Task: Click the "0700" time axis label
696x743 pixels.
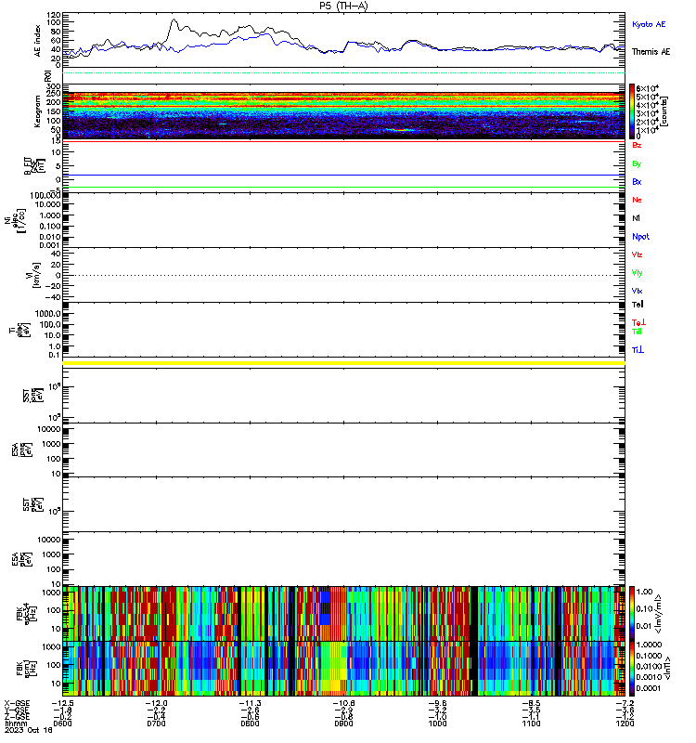Action: click(x=156, y=723)
